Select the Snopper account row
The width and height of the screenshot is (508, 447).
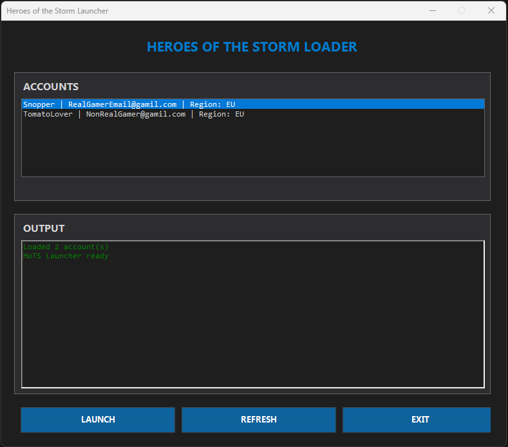click(x=253, y=104)
